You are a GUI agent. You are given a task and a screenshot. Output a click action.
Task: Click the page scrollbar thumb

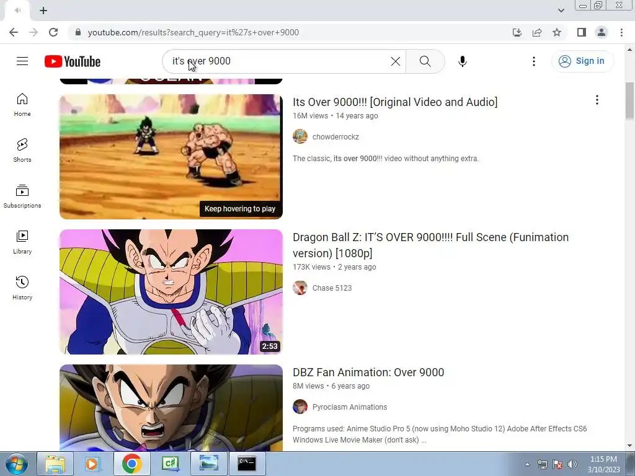[x=629, y=101]
